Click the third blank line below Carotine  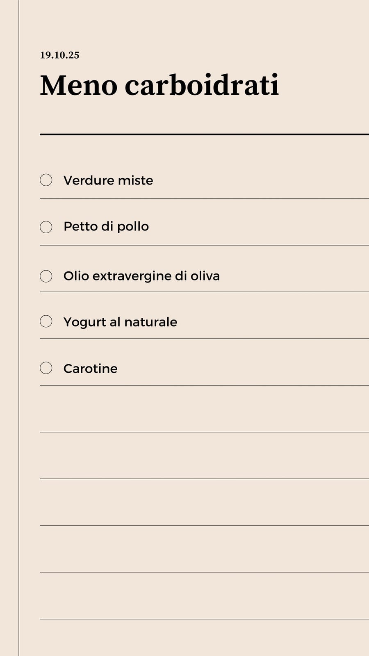tap(204, 502)
